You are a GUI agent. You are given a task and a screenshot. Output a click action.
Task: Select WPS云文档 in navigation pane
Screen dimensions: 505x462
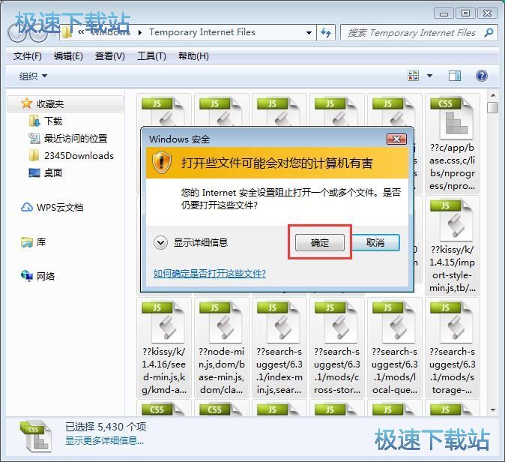pos(60,207)
